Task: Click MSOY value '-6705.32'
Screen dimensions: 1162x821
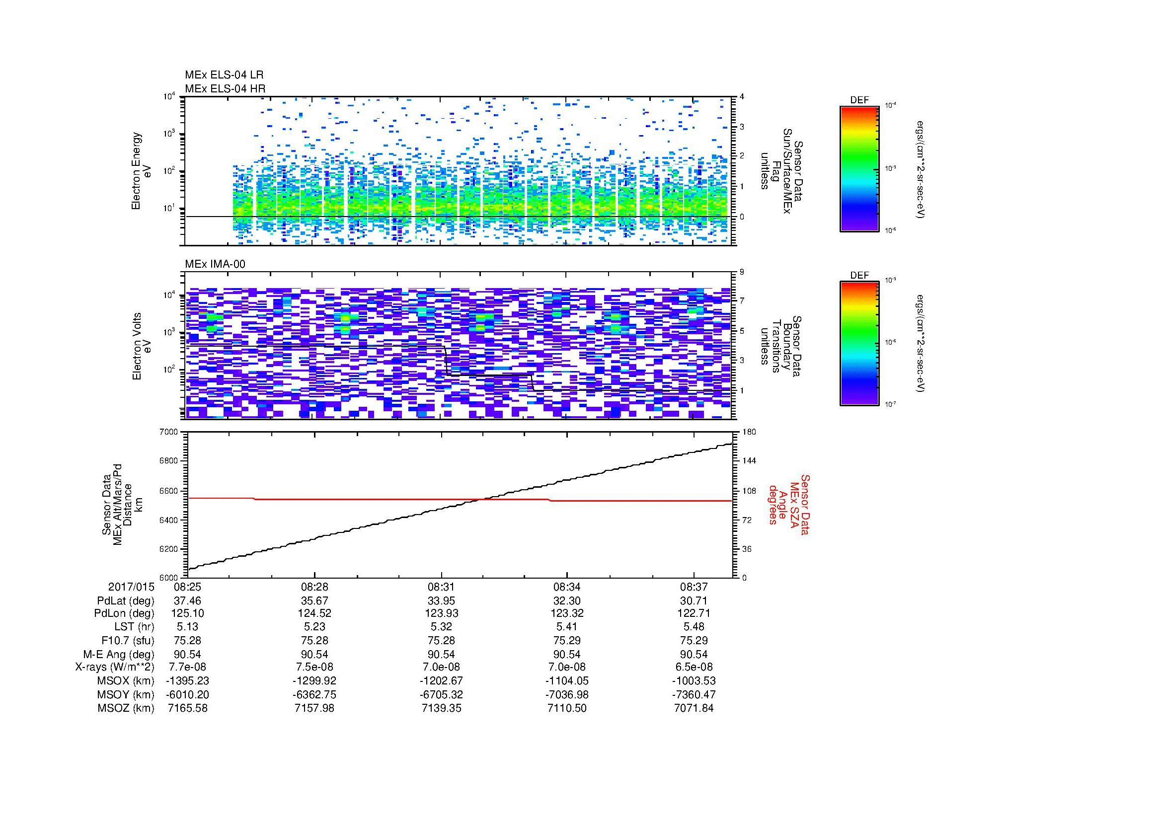Action: coord(441,695)
